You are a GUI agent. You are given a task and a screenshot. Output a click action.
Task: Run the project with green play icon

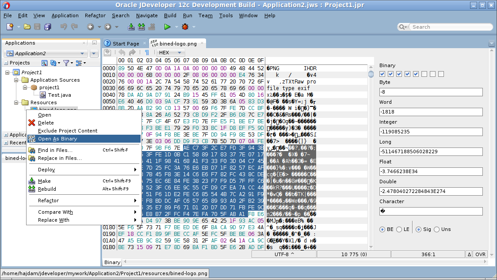click(x=167, y=27)
